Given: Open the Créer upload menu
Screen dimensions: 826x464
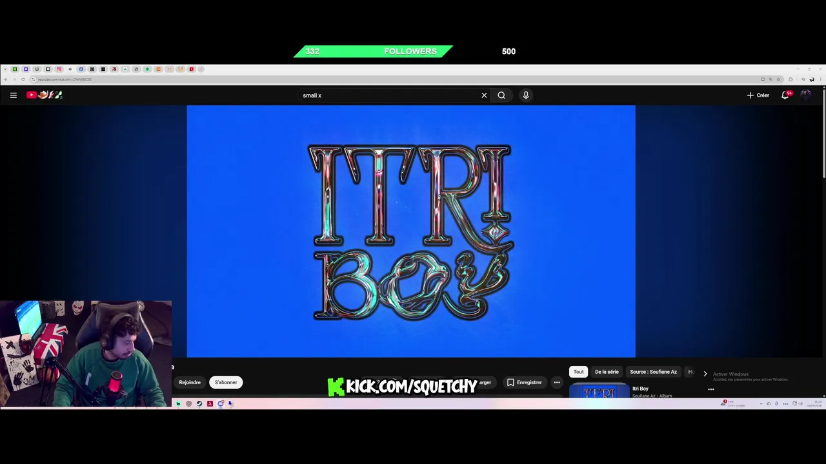Looking at the screenshot, I should click(758, 95).
